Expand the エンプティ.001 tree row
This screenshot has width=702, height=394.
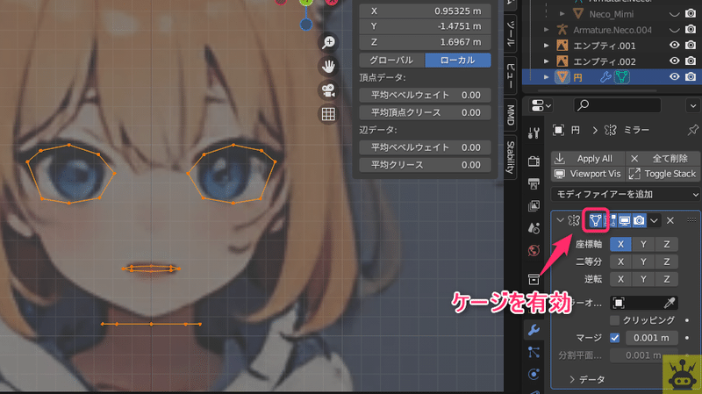[546, 46]
